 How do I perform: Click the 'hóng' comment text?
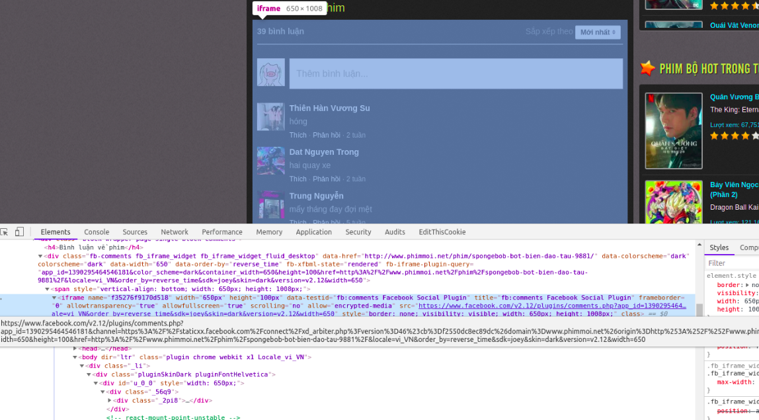[x=298, y=122]
